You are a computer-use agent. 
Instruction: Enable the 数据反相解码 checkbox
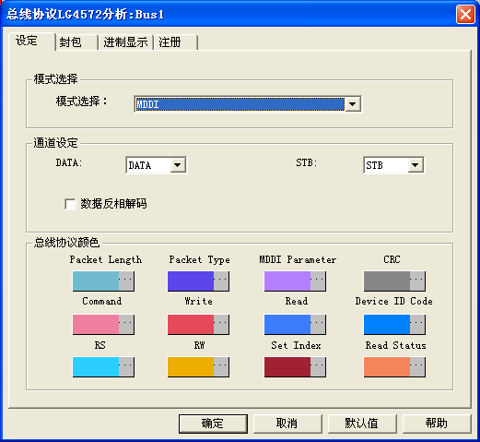coord(70,204)
